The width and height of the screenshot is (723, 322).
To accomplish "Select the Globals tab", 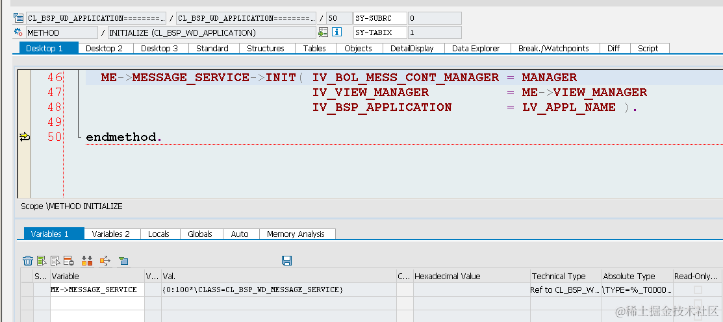I will coord(200,234).
